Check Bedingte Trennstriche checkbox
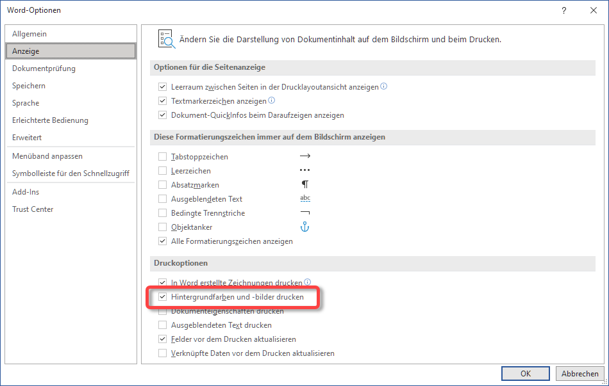Viewport: 609px width, 386px height. coord(162,213)
